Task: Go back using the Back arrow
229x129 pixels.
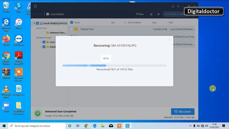Action: pos(37,14)
